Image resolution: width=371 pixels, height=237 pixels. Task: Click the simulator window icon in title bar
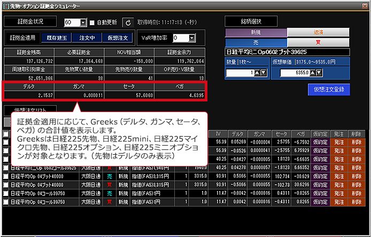[x=6, y=6]
